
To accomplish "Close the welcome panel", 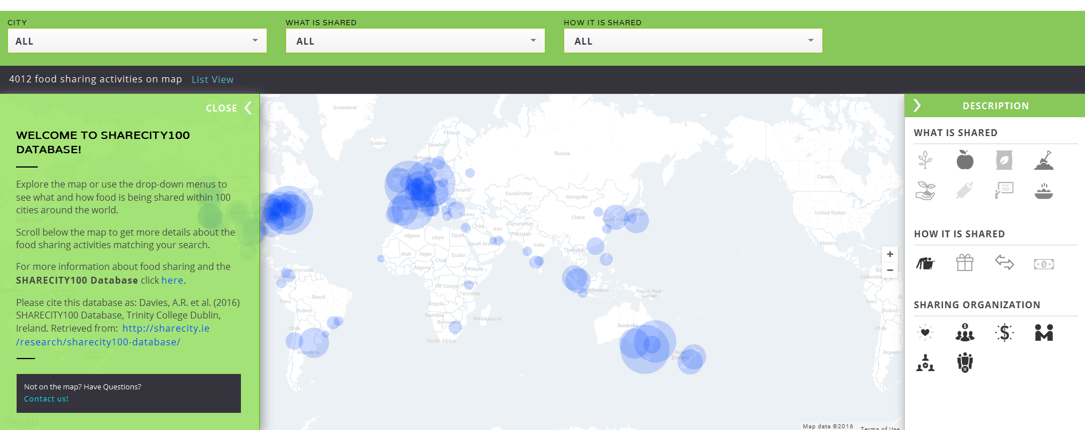I will 228,108.
